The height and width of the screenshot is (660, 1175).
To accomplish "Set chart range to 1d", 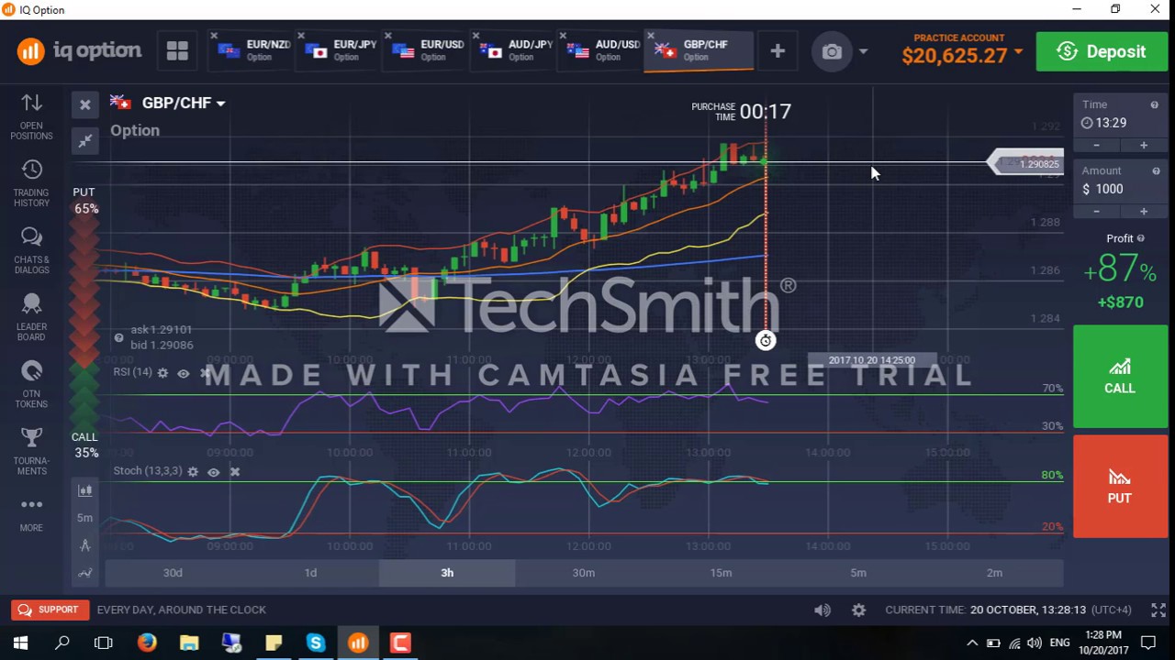I will tap(310, 573).
